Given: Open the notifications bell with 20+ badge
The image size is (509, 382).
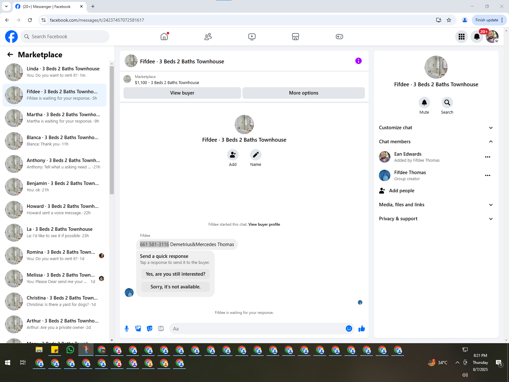Looking at the screenshot, I should pyautogui.click(x=477, y=37).
